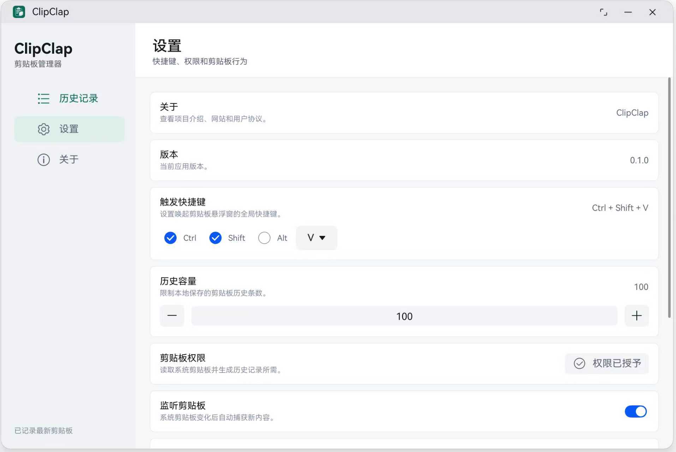Click the 历史容量 heading
Image resolution: width=676 pixels, height=452 pixels.
click(x=178, y=281)
